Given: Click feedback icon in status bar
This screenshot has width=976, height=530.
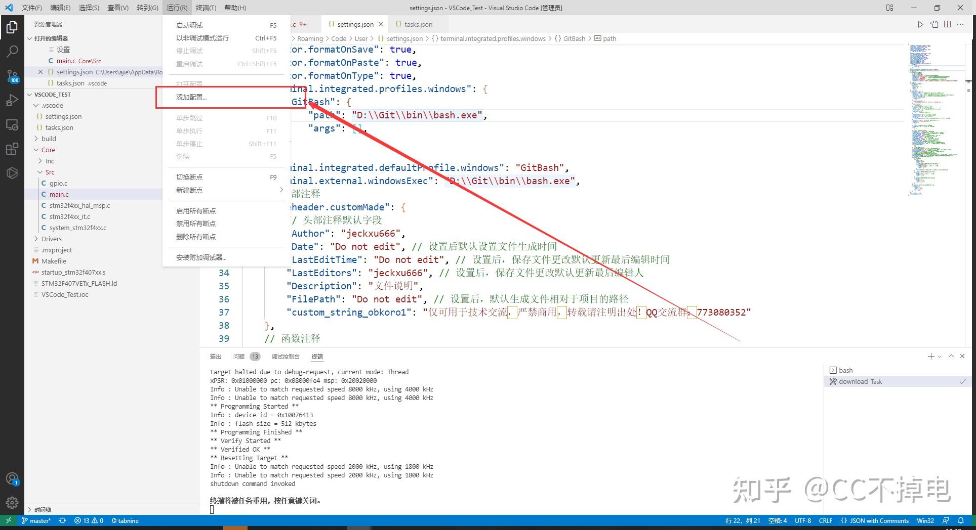Looking at the screenshot, I should click(946, 520).
